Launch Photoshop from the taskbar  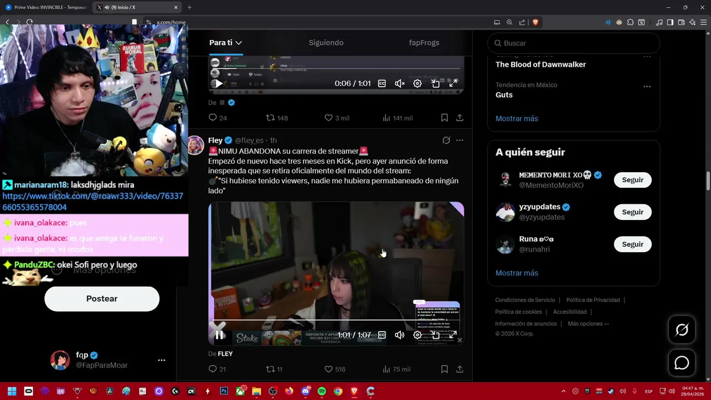coord(224,391)
